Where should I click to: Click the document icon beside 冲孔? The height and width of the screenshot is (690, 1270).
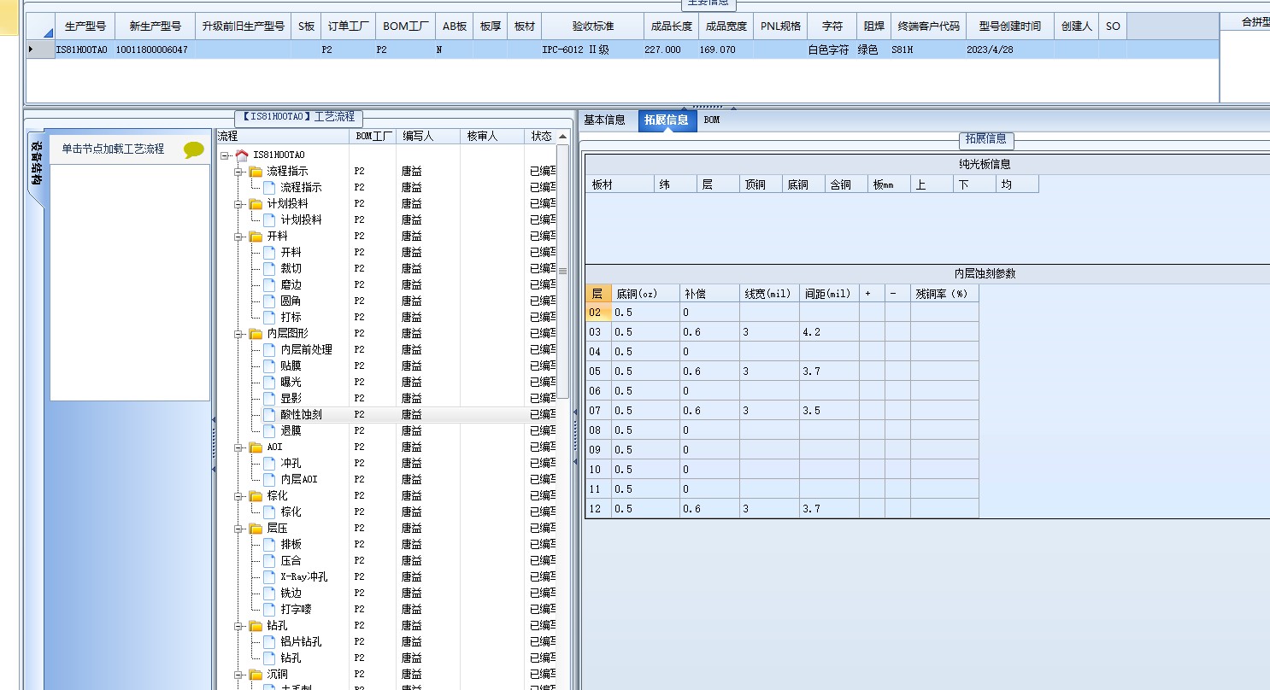click(x=269, y=463)
